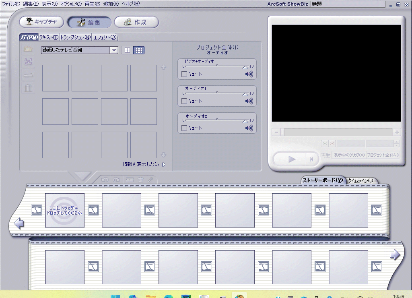This screenshot has width=412, height=298.
Task: Click storyboard right scroll arrow
Action: [x=395, y=255]
